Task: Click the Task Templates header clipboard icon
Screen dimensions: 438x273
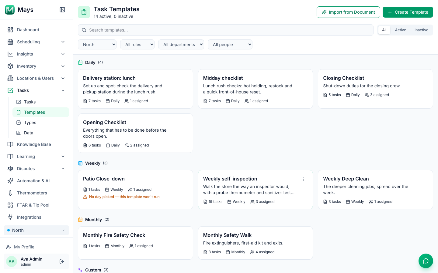Action: [x=84, y=12]
